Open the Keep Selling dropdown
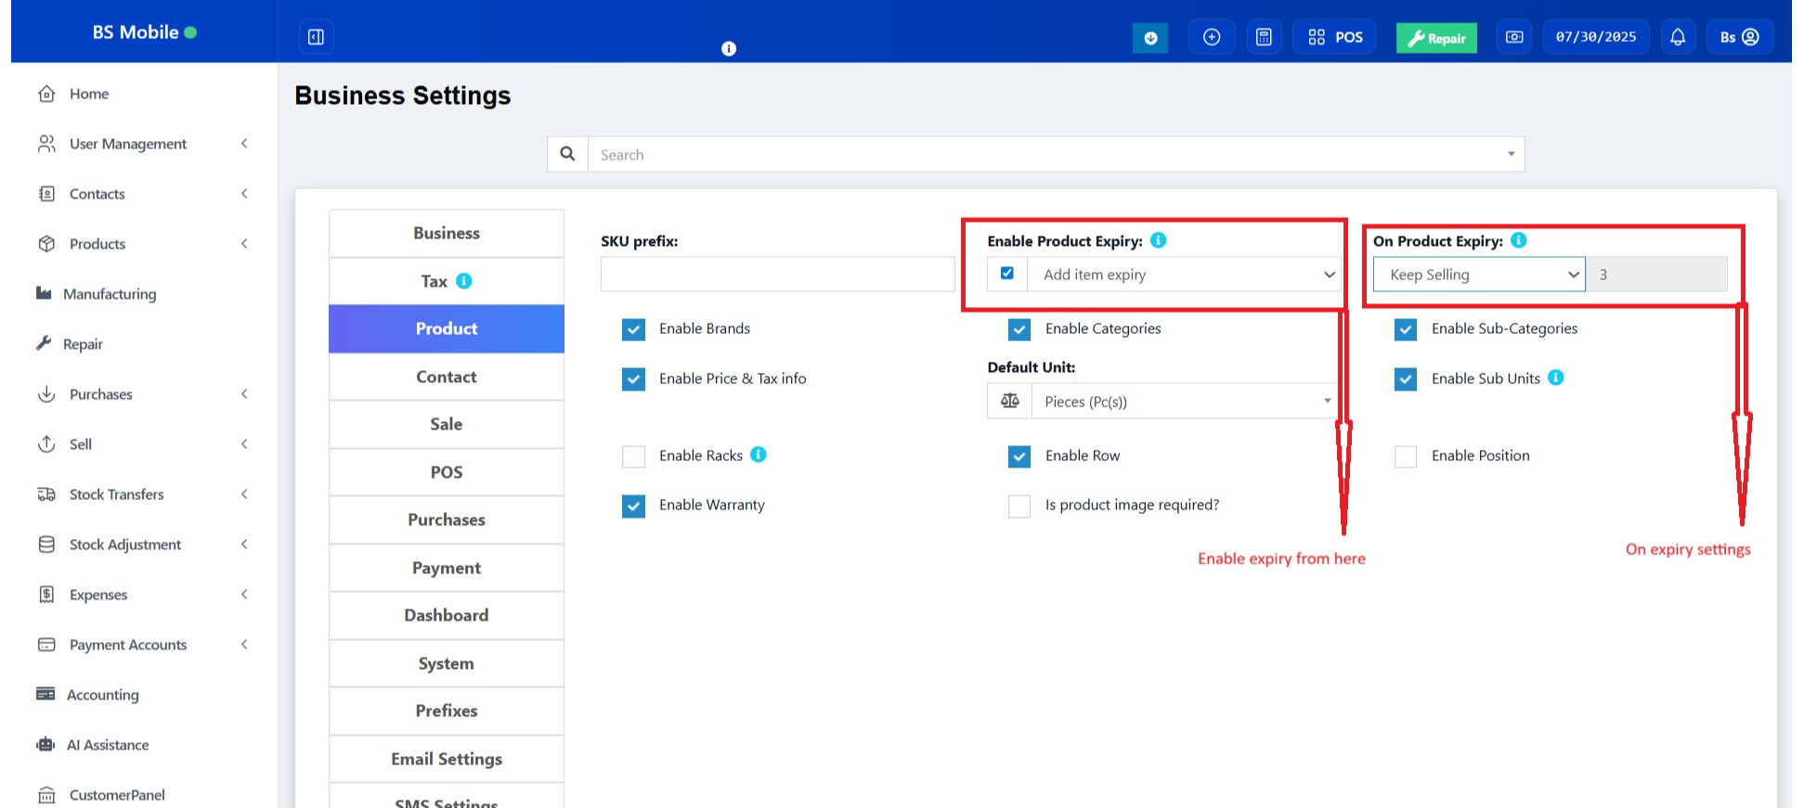The width and height of the screenshot is (1804, 808). point(1479,275)
